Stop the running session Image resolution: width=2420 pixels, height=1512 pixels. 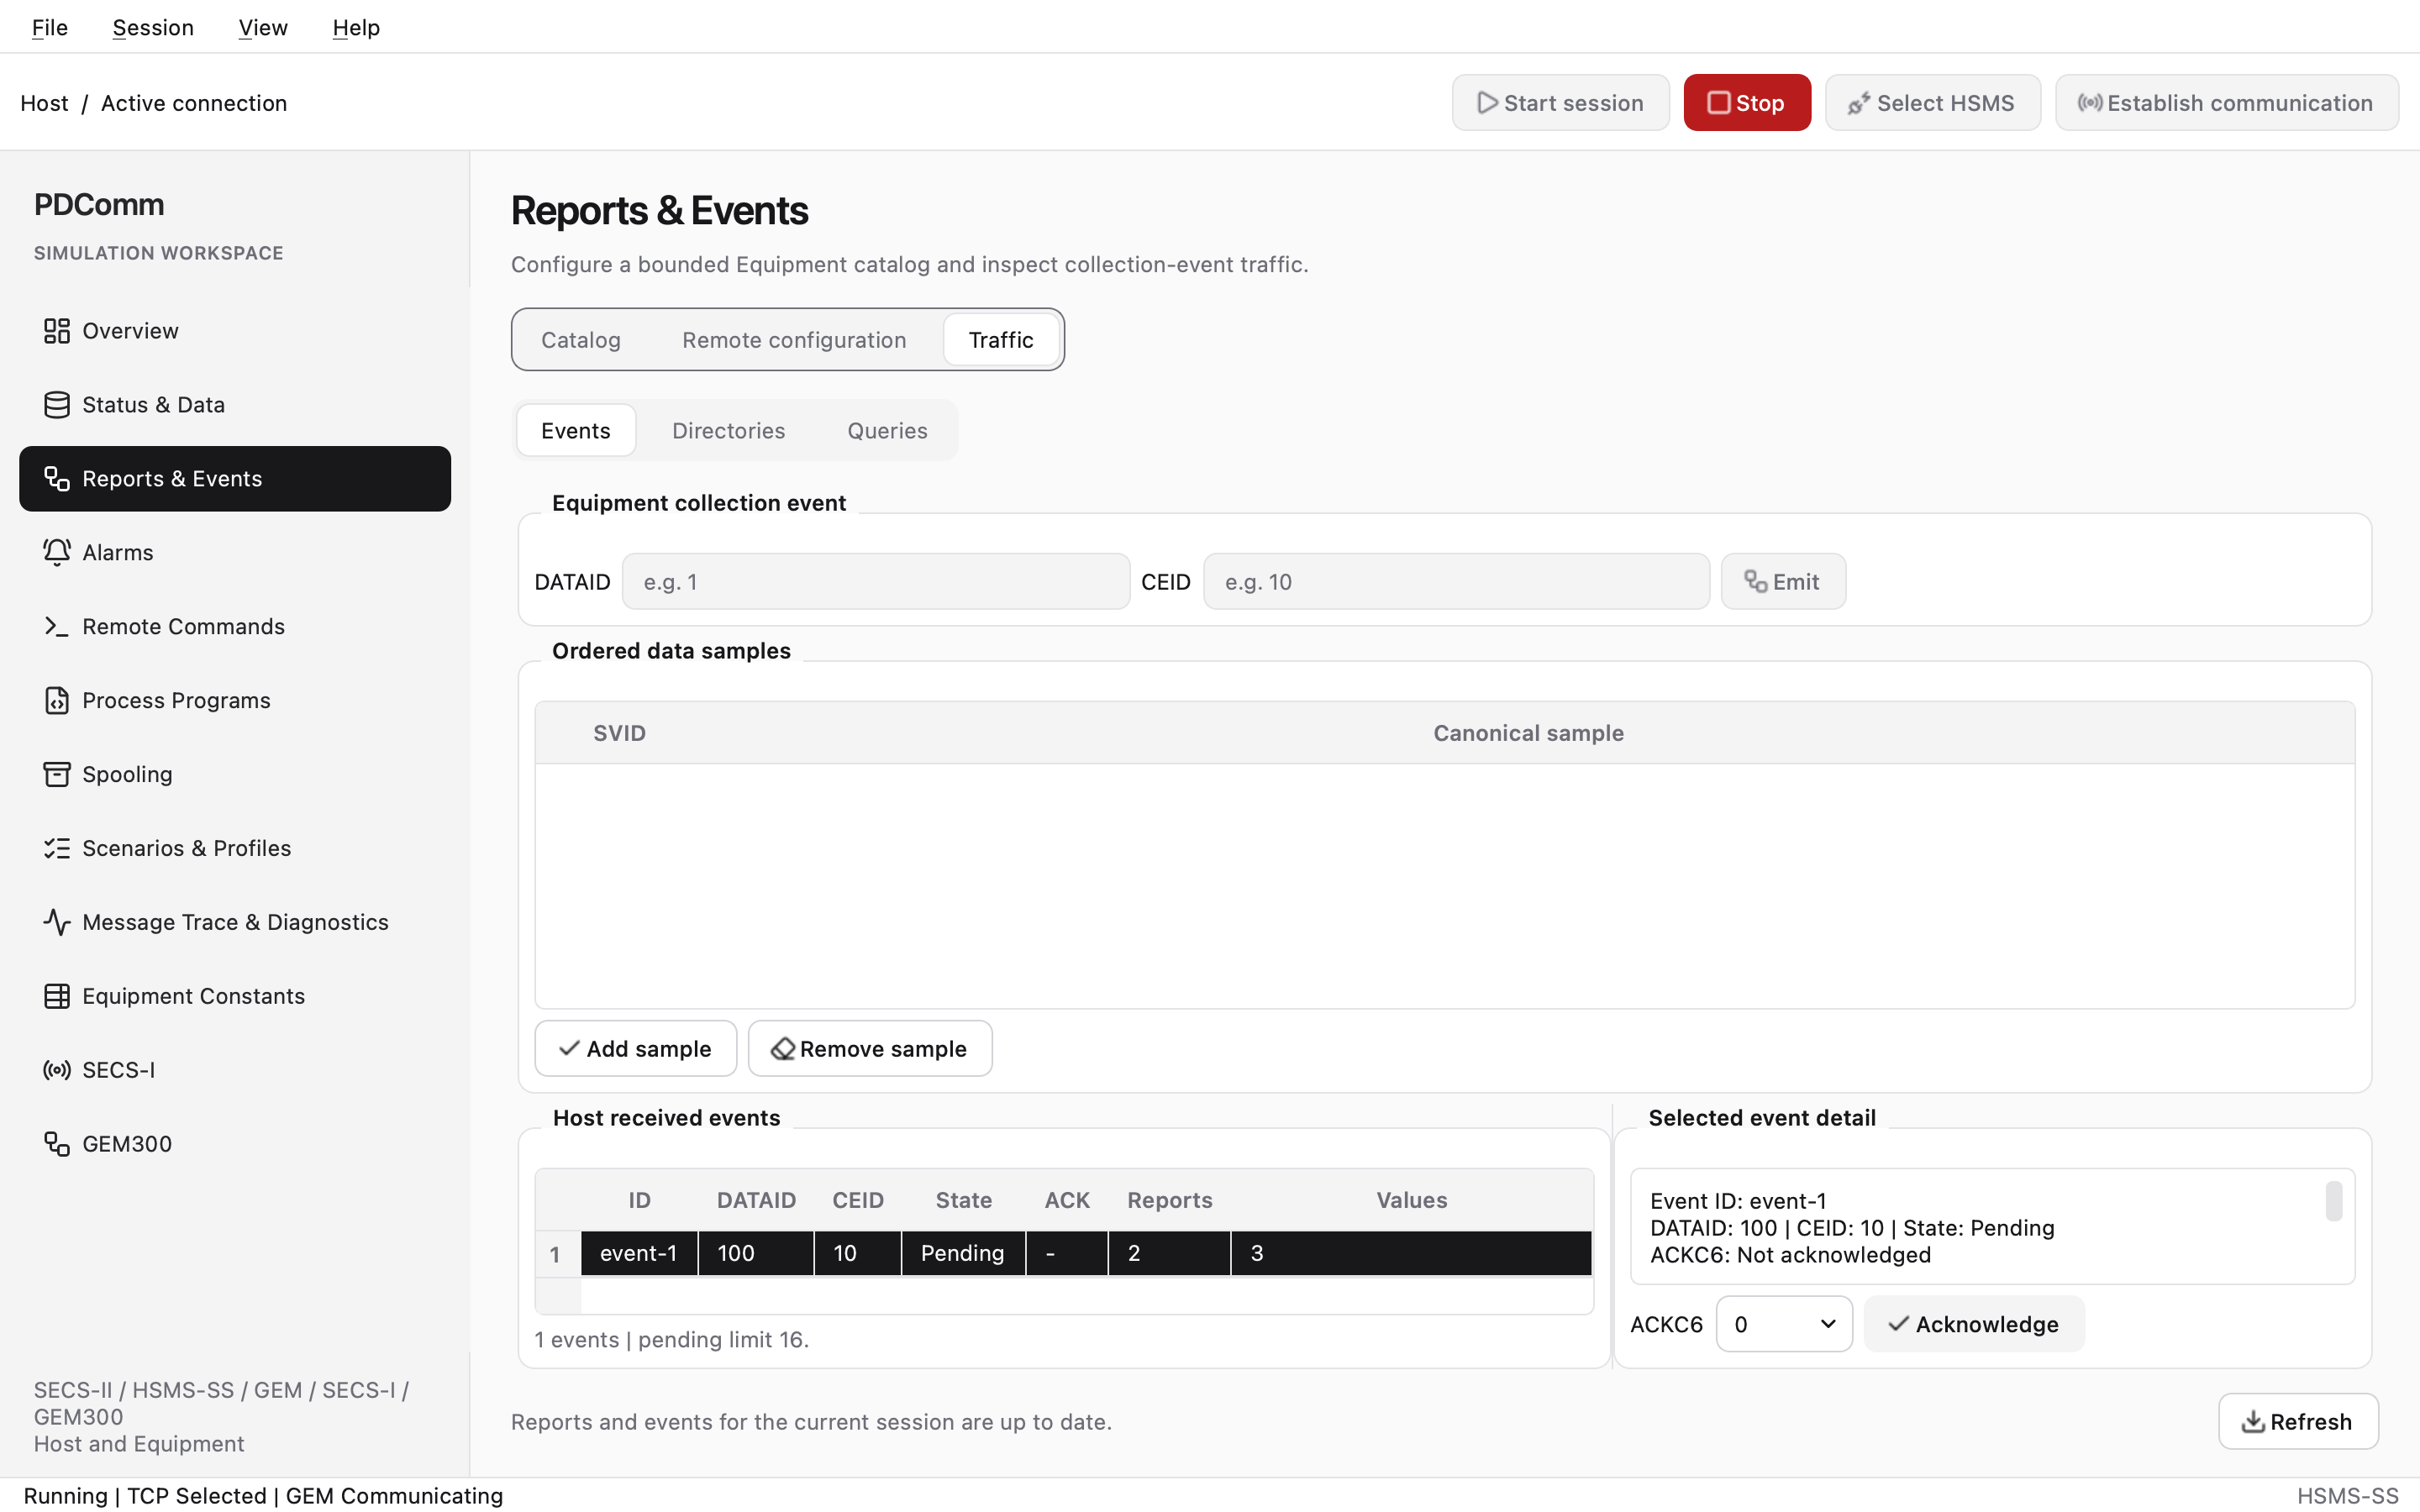(x=1747, y=103)
